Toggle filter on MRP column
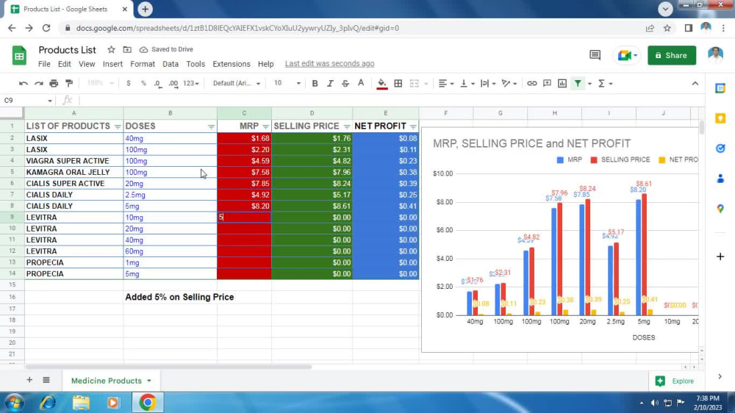735x413 pixels. (265, 126)
